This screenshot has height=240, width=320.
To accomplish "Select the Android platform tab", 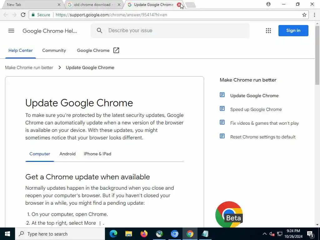I will (x=67, y=154).
